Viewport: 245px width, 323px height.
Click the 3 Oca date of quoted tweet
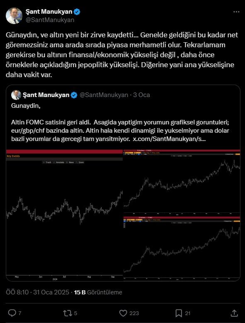pyautogui.click(x=141, y=95)
